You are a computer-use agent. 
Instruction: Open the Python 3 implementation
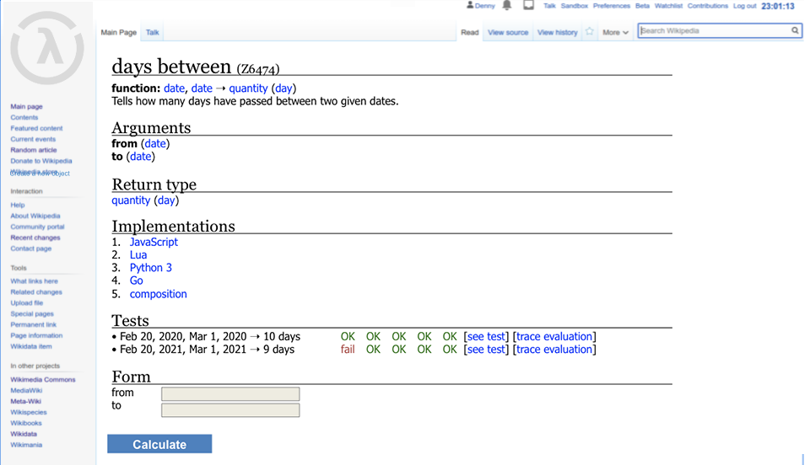pos(150,268)
